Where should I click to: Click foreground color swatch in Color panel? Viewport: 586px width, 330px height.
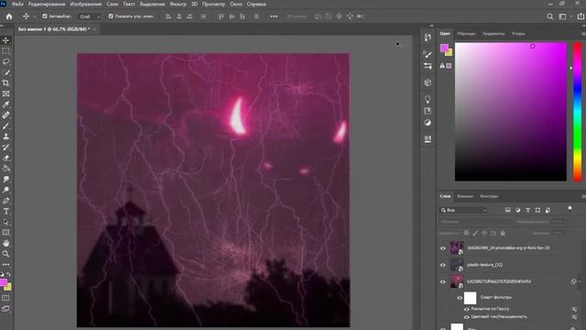pos(444,48)
